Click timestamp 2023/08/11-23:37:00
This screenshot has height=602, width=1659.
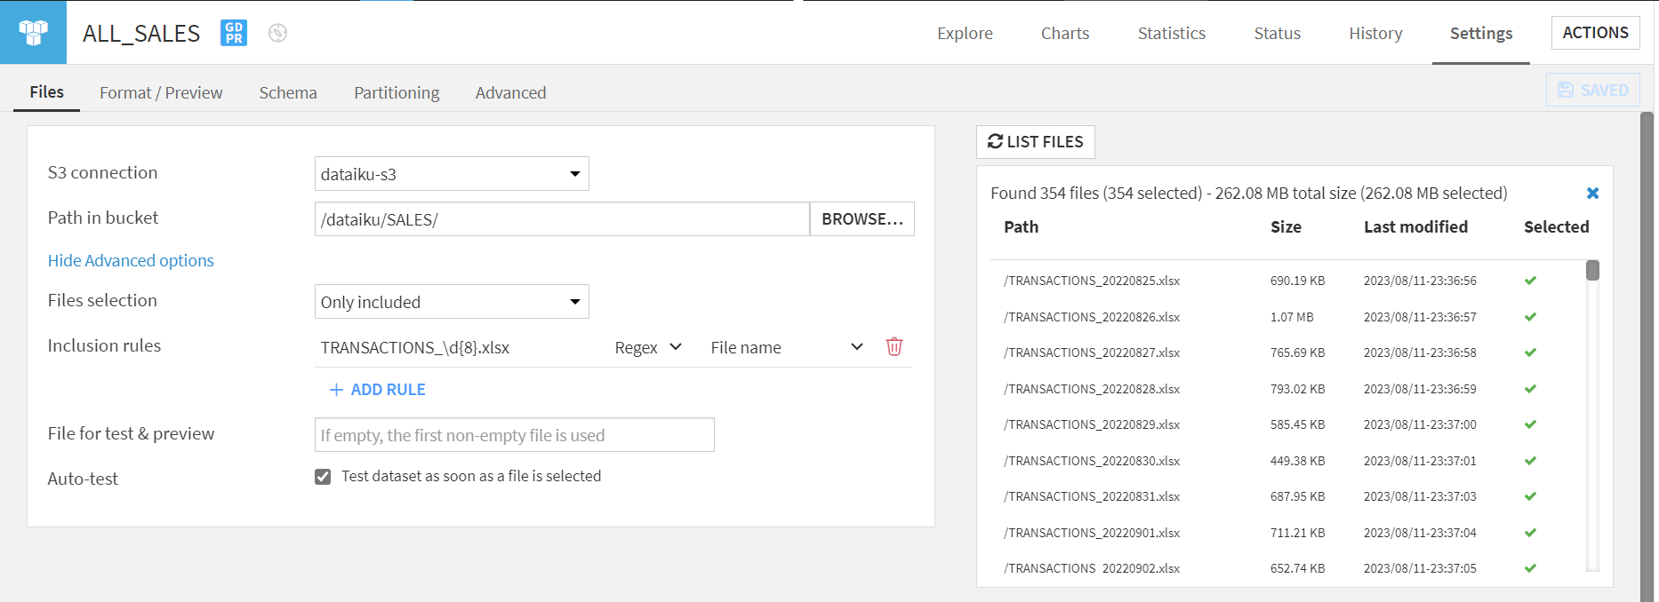point(1420,424)
